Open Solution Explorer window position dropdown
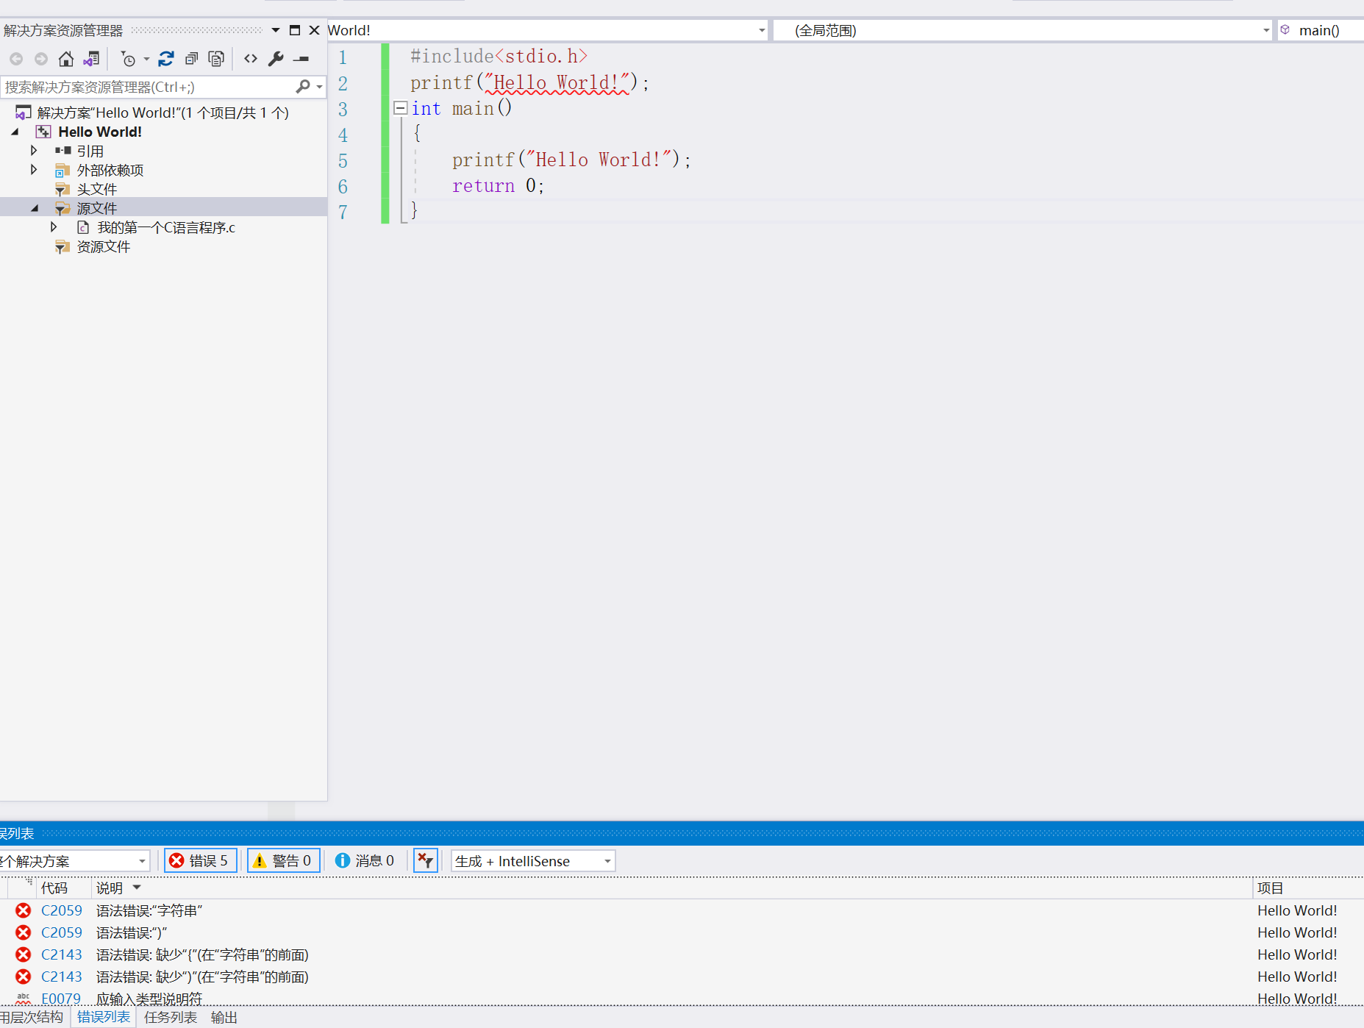The image size is (1364, 1028). click(x=276, y=30)
